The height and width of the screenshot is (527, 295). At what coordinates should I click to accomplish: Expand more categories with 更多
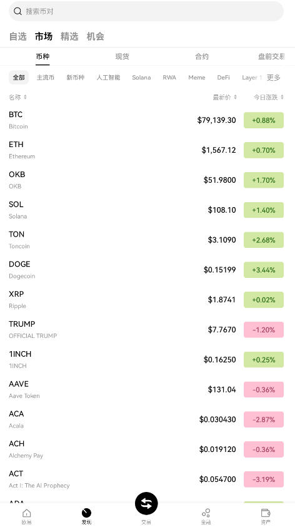pyautogui.click(x=274, y=78)
